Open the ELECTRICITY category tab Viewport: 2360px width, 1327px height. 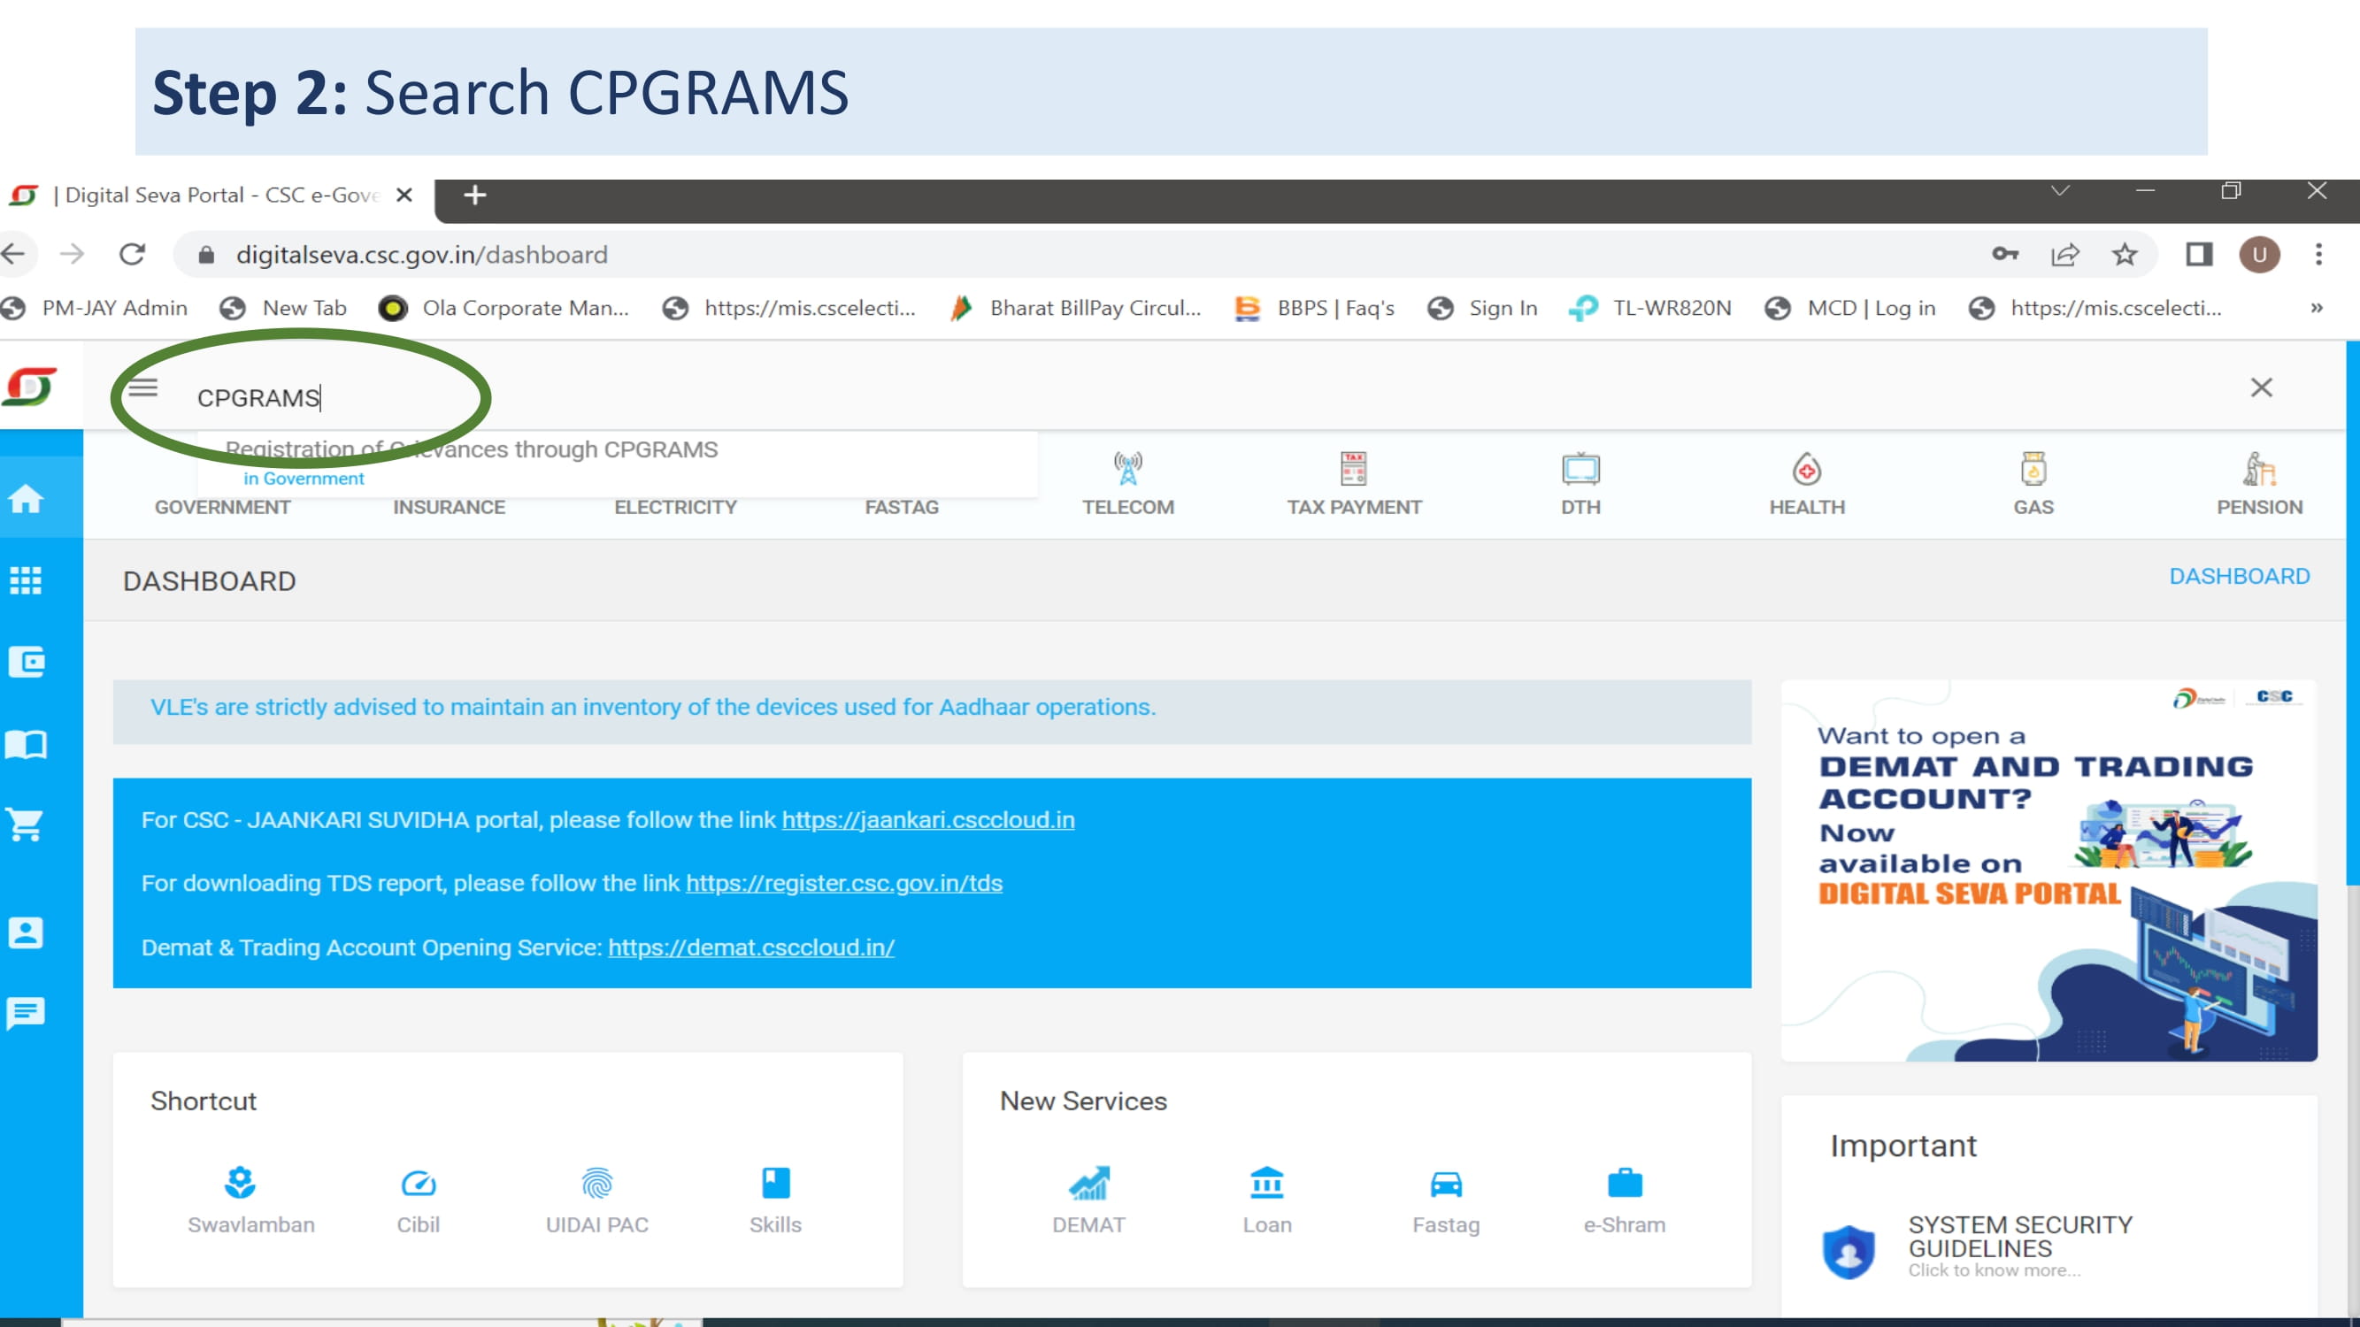click(x=675, y=506)
